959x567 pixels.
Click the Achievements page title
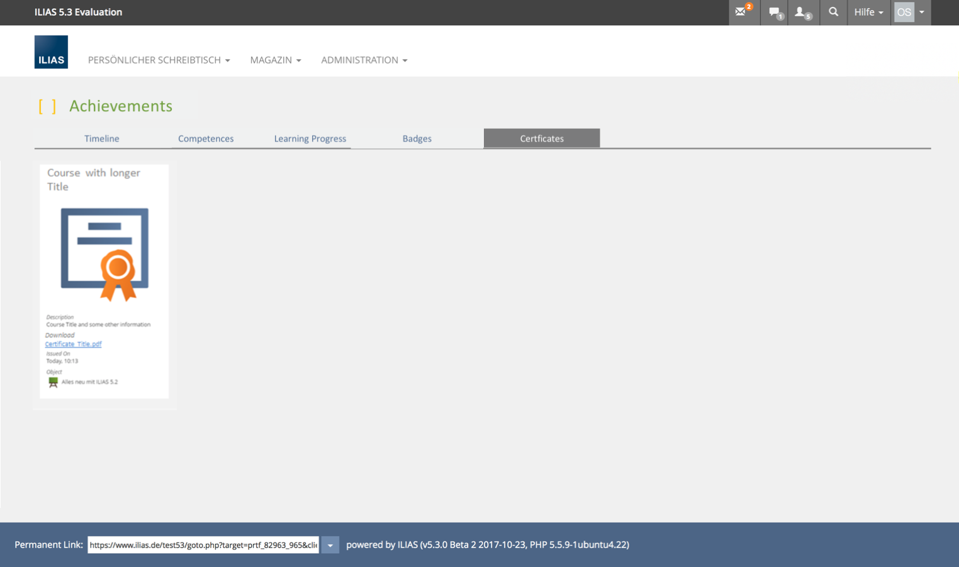121,106
